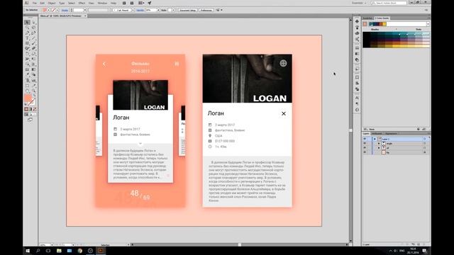
Task: Open the fill color dropdown in control bar
Action: (x=49, y=10)
